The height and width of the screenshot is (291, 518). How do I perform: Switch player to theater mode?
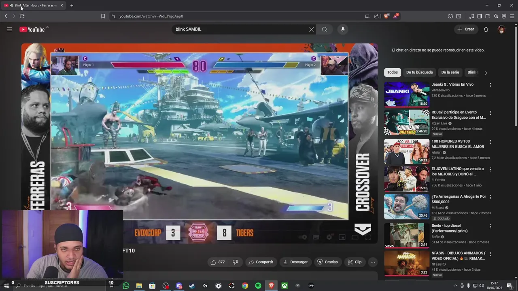point(355,237)
